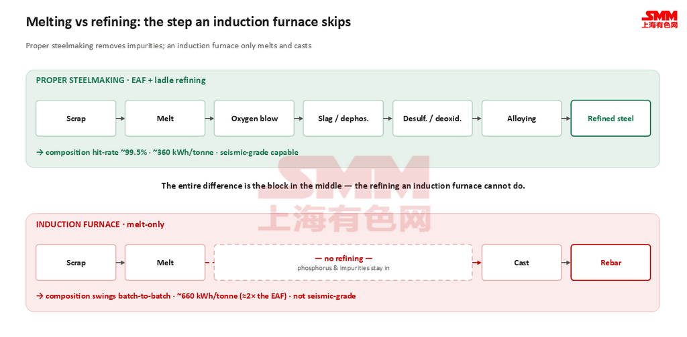Select the 'Refined steel' output box
This screenshot has height=337, width=687.
611,118
